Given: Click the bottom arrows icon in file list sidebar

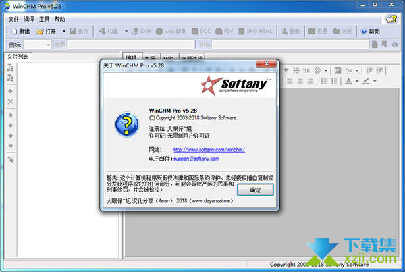Looking at the screenshot, I should pyautogui.click(x=11, y=160).
